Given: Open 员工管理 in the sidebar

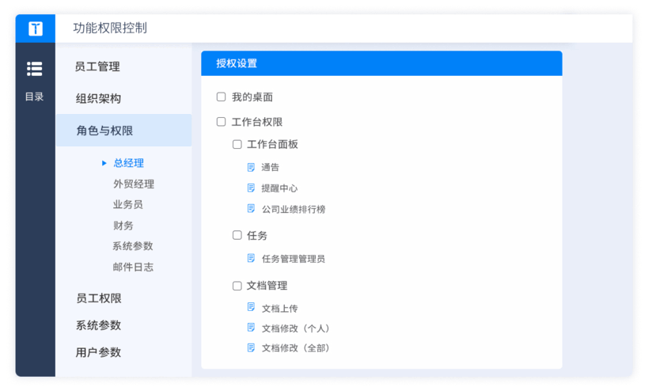Looking at the screenshot, I should click(x=97, y=66).
